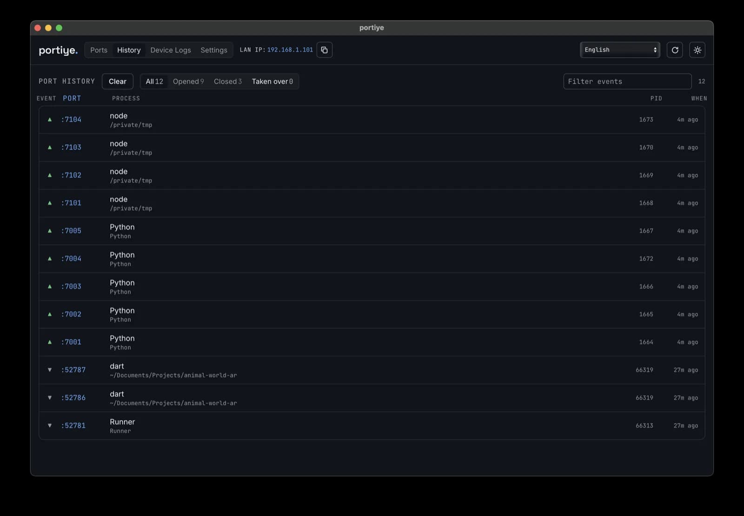The height and width of the screenshot is (516, 744).
Task: Click the PROCESS column header
Action: pos(126,99)
